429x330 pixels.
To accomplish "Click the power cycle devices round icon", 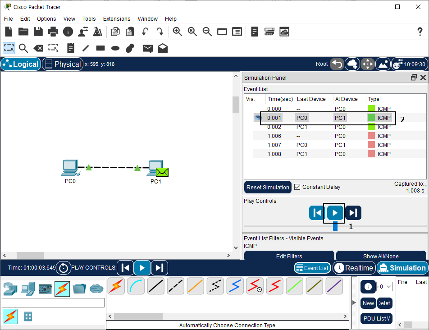I will tap(63, 268).
